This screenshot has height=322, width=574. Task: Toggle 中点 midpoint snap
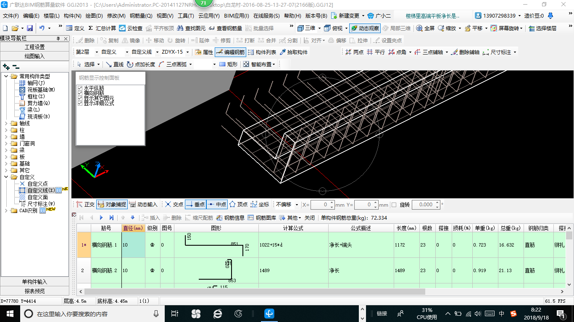click(216, 205)
